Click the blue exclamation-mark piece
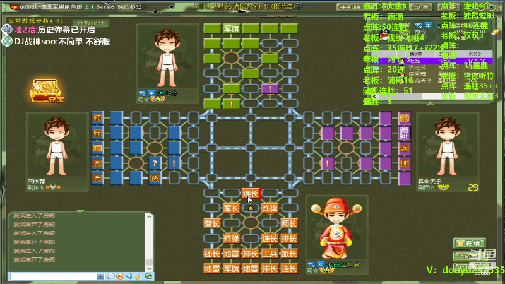The width and height of the screenshot is (505, 284). [174, 163]
